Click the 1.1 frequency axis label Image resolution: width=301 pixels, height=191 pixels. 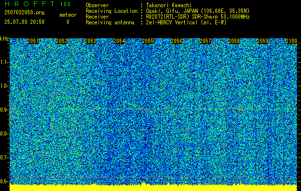pyautogui.click(x=4, y=62)
